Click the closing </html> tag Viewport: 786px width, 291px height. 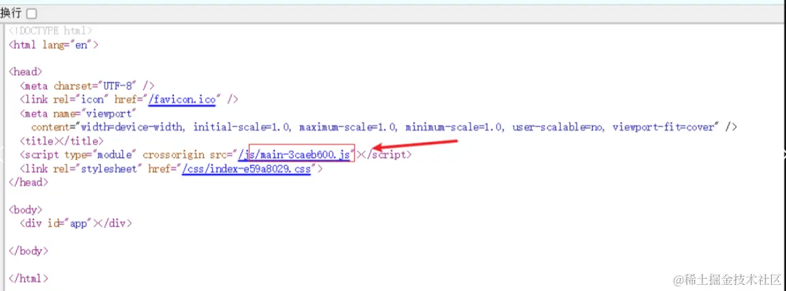pyautogui.click(x=29, y=278)
